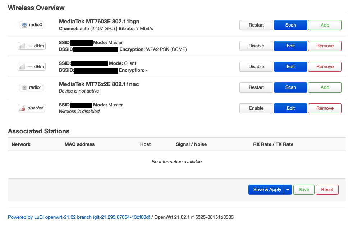358x237 pixels.
Task: Open the Powered by LuCI openwrt-21.02 link
Action: click(79, 217)
